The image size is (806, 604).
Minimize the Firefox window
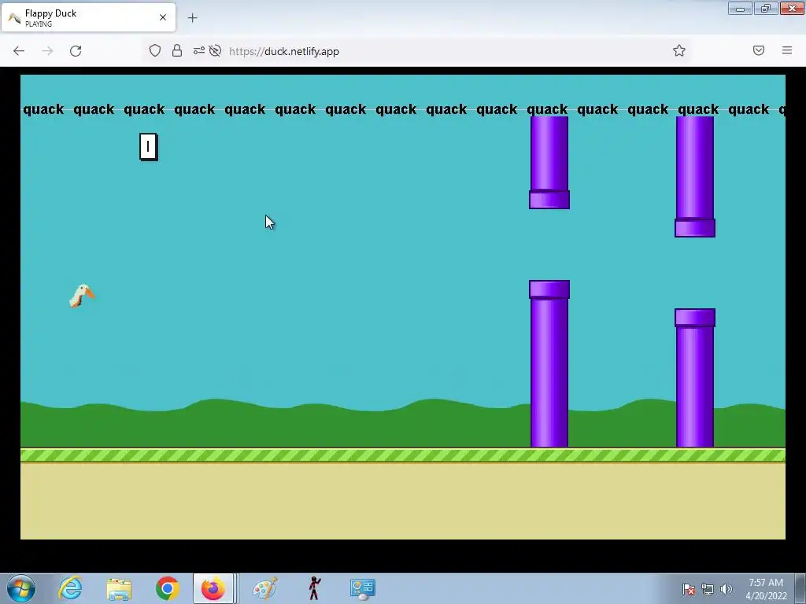pos(740,8)
